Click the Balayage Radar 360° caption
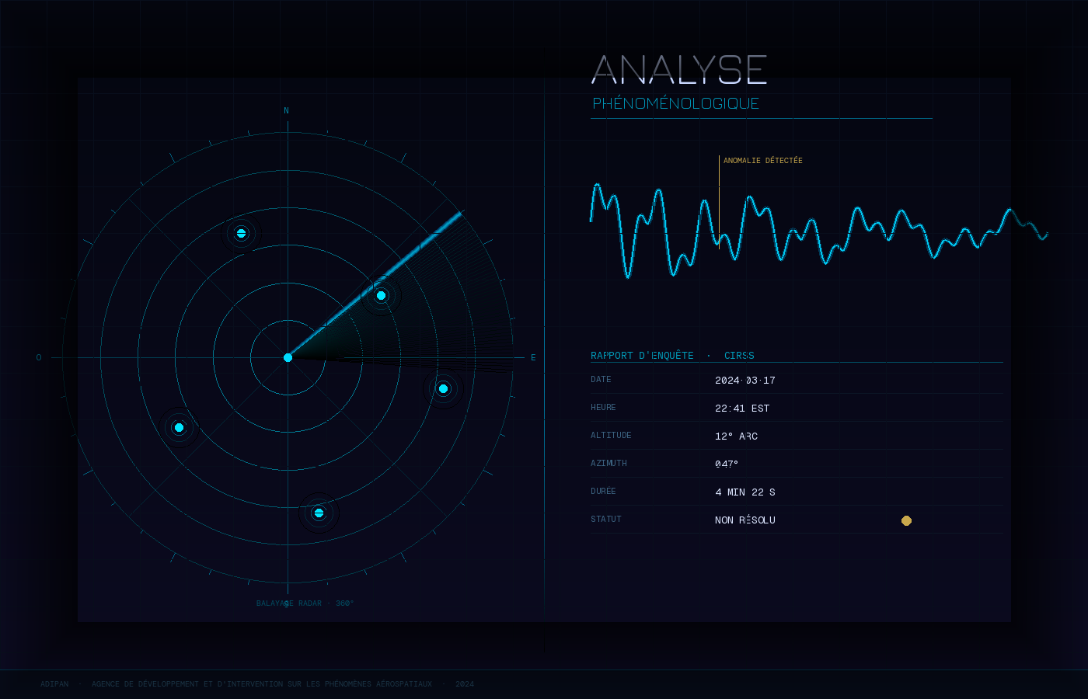The height and width of the screenshot is (699, 1088). [x=305, y=603]
